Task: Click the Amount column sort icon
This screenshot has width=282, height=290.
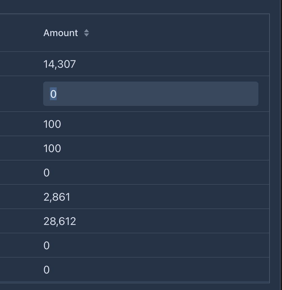Action: [x=86, y=33]
